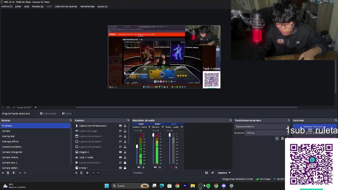Open advanced audio properties gears icon
The width and height of the screenshot is (338, 190).
[x=213, y=173]
